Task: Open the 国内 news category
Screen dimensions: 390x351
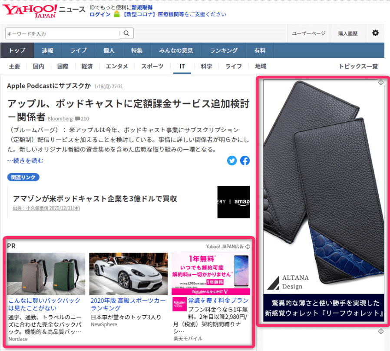Action: coord(39,66)
